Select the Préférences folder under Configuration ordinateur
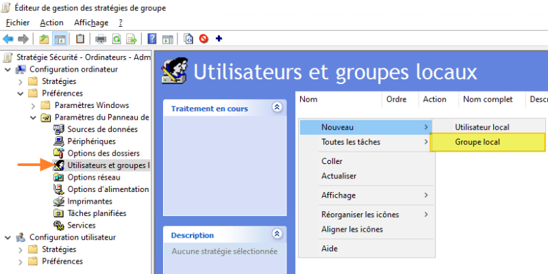 click(62, 94)
